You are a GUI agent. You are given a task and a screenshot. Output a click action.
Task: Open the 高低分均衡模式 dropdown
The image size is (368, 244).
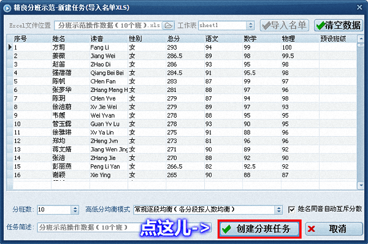tap(278, 210)
